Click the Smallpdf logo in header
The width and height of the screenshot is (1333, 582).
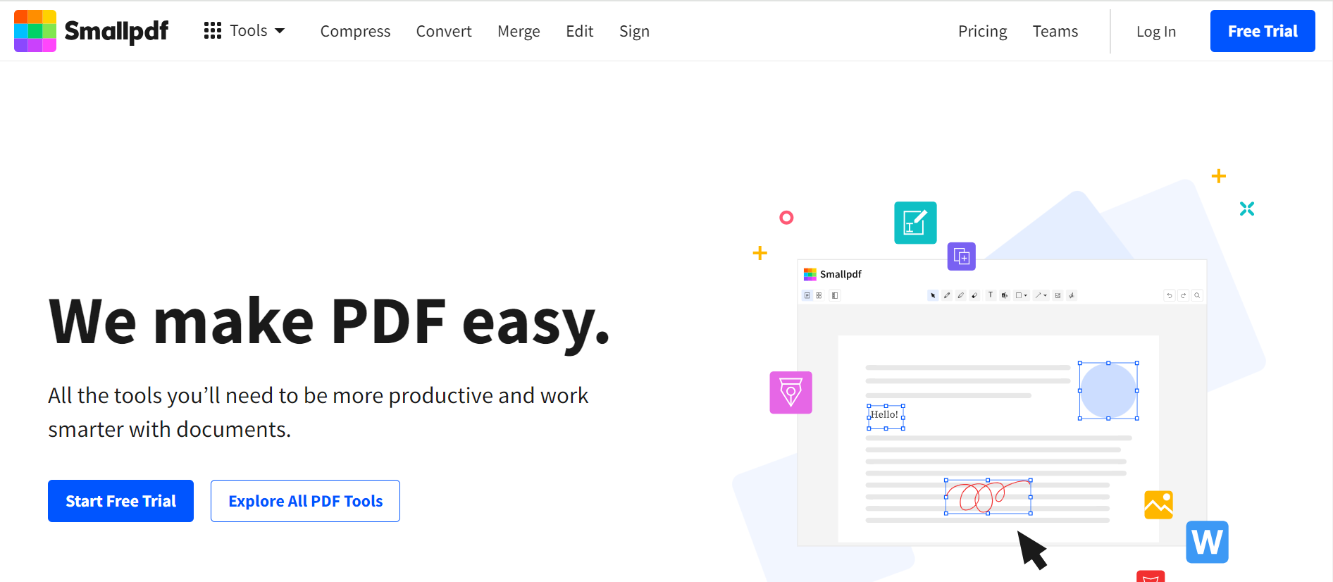92,31
